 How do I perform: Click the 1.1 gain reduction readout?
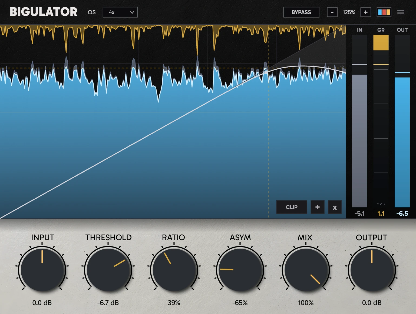pos(381,213)
